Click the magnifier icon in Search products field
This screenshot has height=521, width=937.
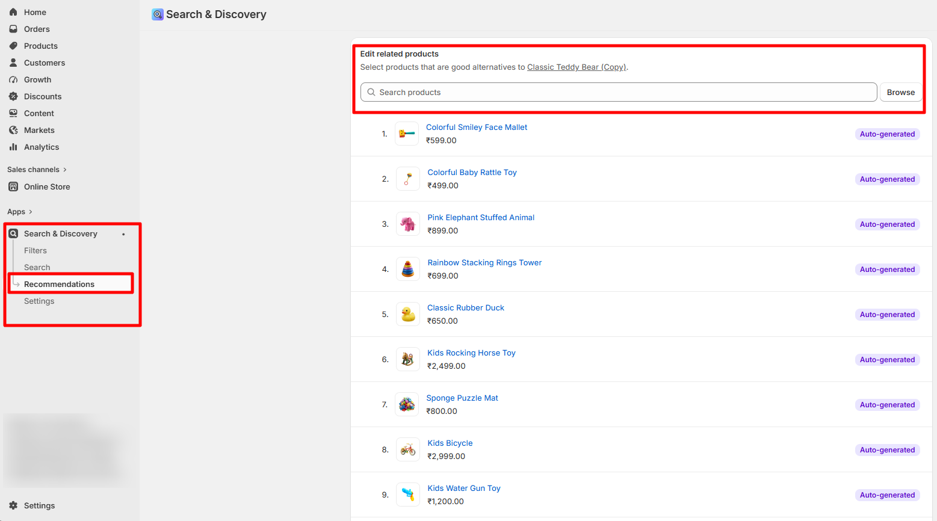[371, 92]
